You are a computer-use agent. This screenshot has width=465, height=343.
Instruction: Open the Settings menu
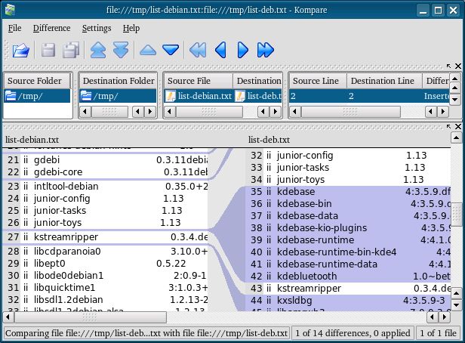point(97,28)
